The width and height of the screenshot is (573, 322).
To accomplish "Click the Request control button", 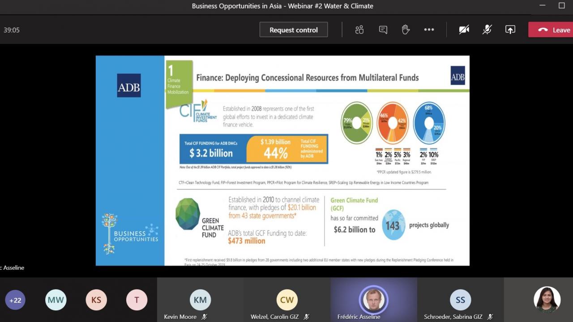I will tap(294, 30).
